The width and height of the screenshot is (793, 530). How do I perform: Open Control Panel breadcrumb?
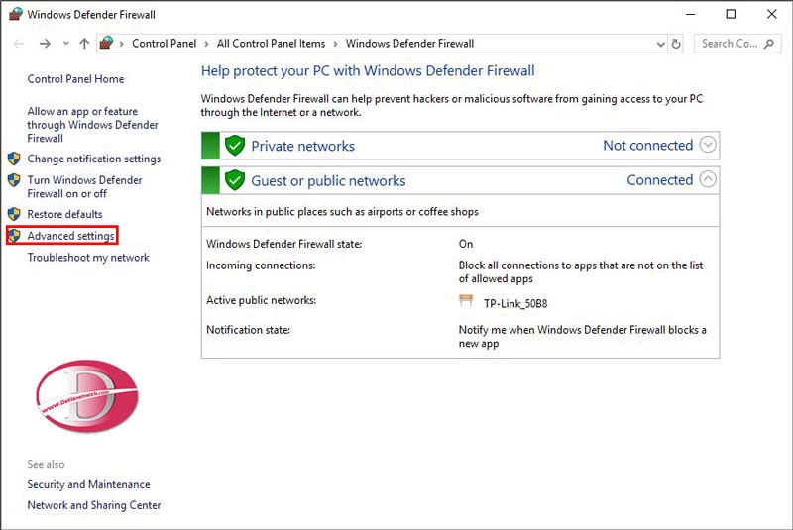164,44
